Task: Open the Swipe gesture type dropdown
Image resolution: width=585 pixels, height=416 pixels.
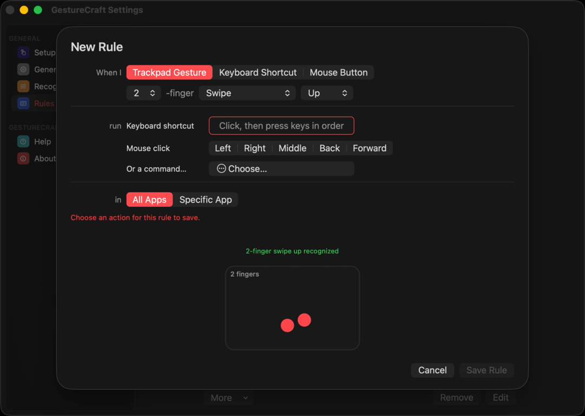Action: pos(248,93)
